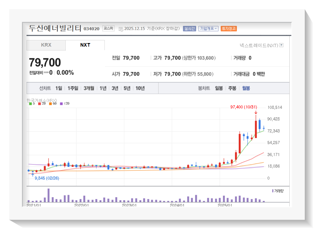This screenshot has width=314, height=229.
Task: Show the 1주일 line chart
Action: point(73,88)
